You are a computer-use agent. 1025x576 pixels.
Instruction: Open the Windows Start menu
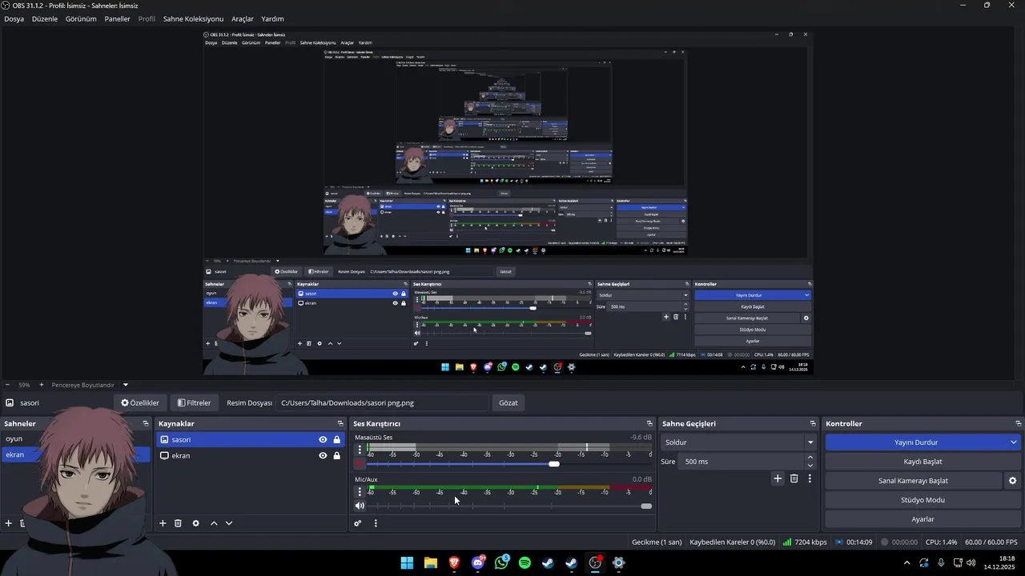(407, 563)
